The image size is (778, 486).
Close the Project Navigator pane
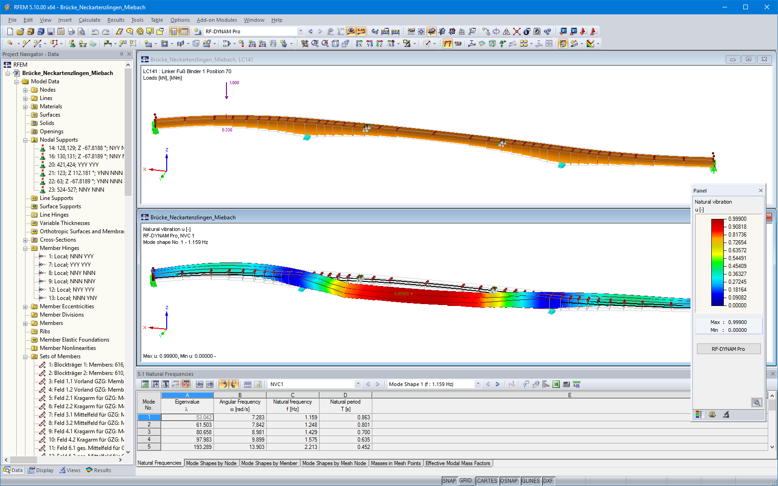pyautogui.click(x=130, y=54)
